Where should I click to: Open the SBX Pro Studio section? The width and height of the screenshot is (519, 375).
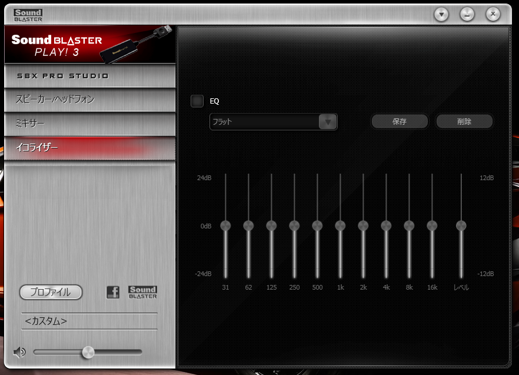(89, 76)
